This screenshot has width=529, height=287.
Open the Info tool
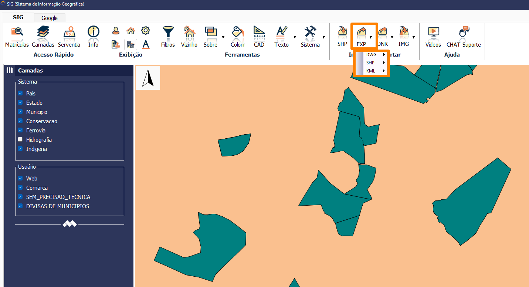93,37
